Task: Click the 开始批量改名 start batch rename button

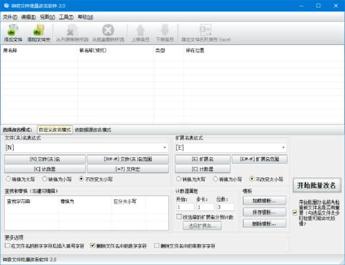Action: tap(316, 185)
